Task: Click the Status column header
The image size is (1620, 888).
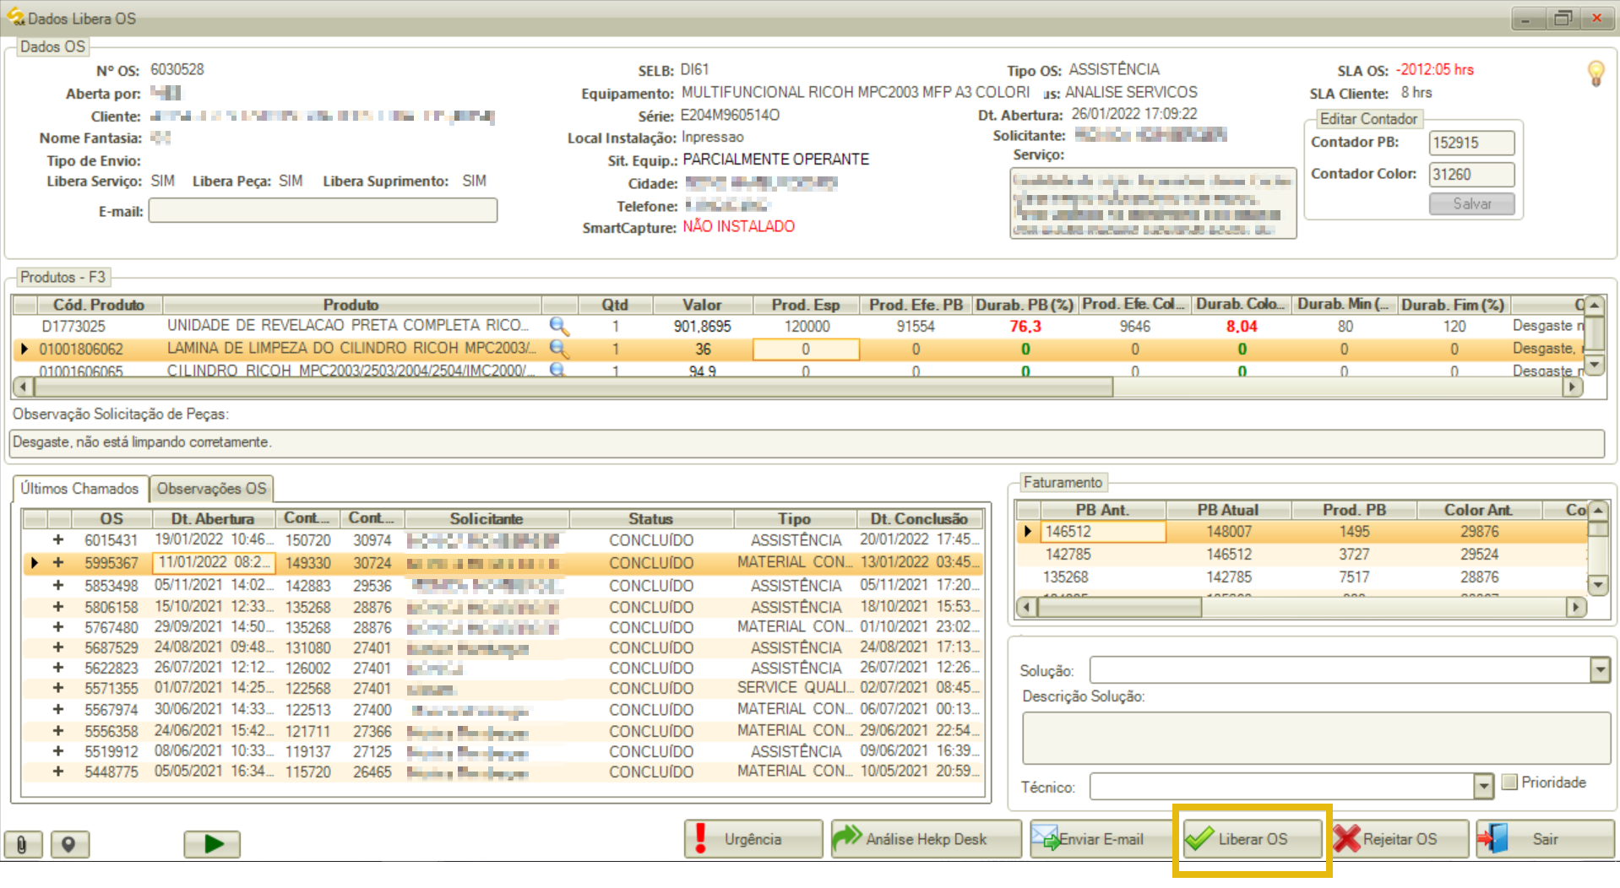Action: coord(650,518)
